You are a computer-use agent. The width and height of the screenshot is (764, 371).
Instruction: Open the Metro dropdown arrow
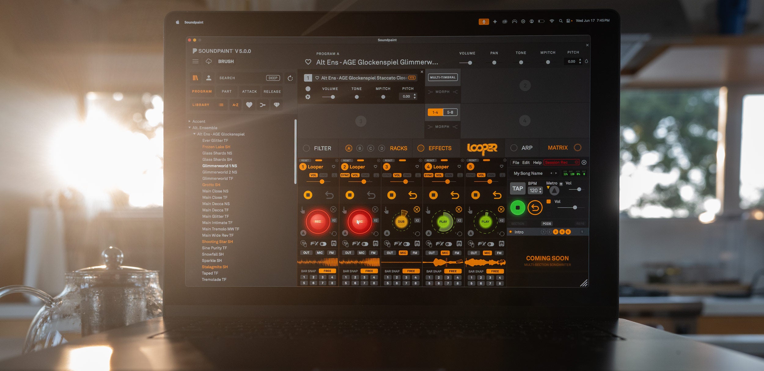[561, 184]
